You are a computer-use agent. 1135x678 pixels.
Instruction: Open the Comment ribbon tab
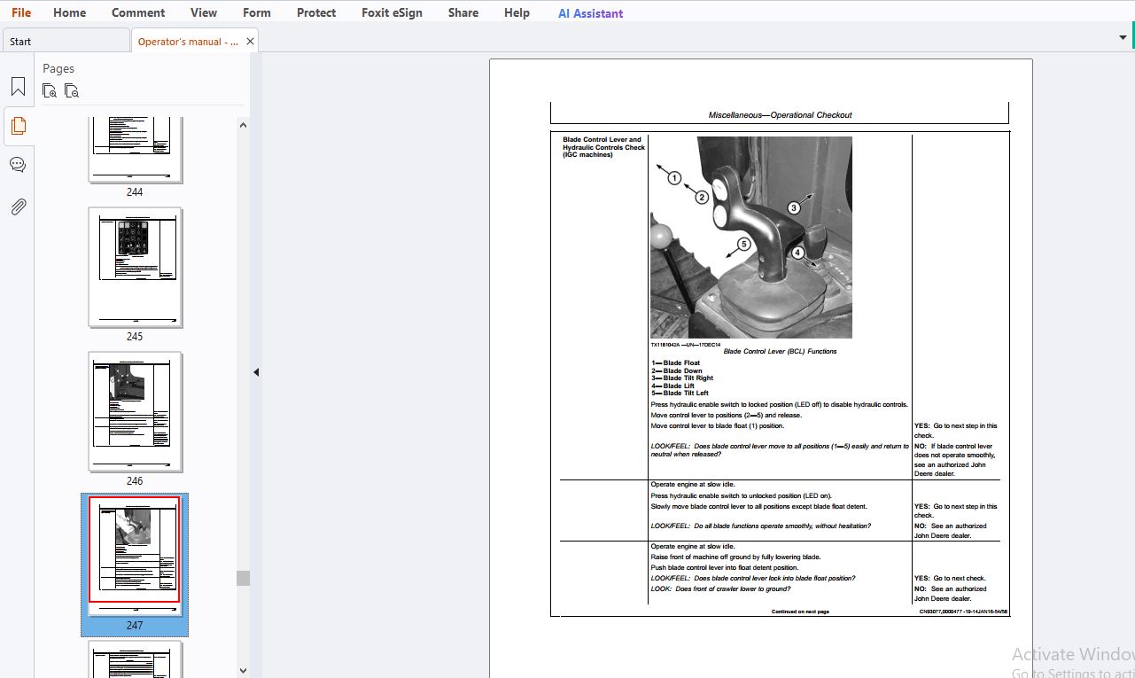(138, 12)
